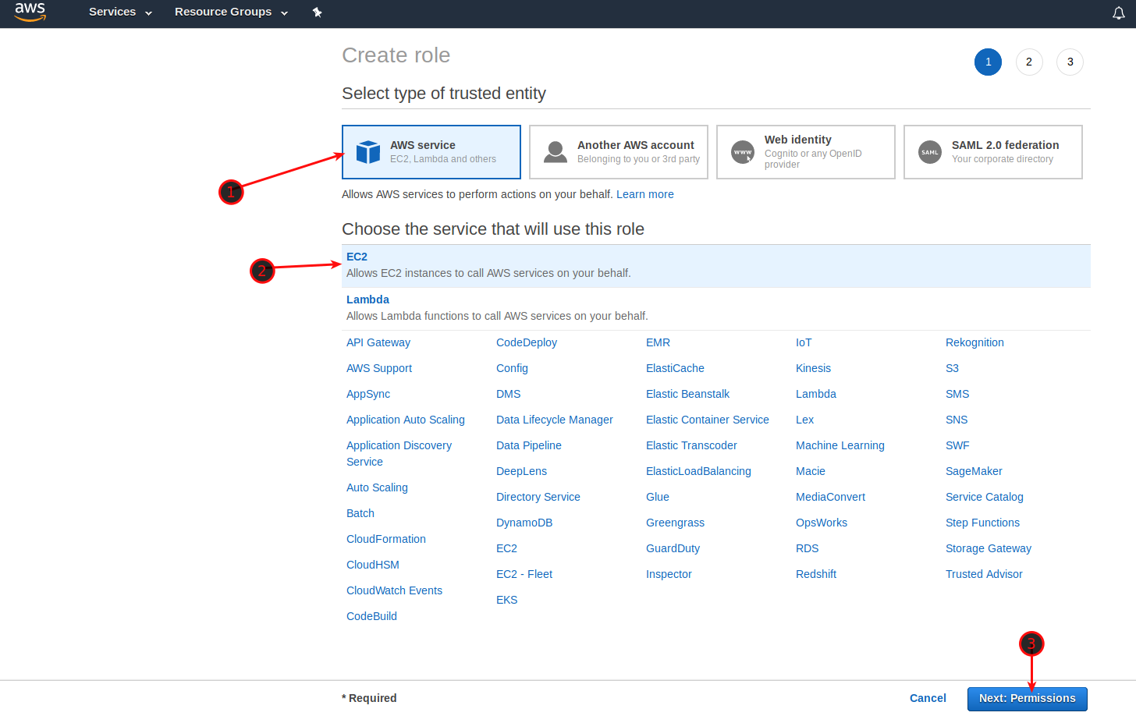This screenshot has height=716, width=1136.
Task: Choose the highlighted EC2 service row
Action: tap(716, 266)
